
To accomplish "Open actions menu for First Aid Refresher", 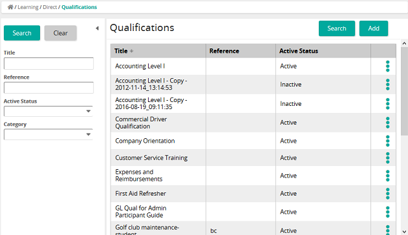I will click(x=387, y=194).
